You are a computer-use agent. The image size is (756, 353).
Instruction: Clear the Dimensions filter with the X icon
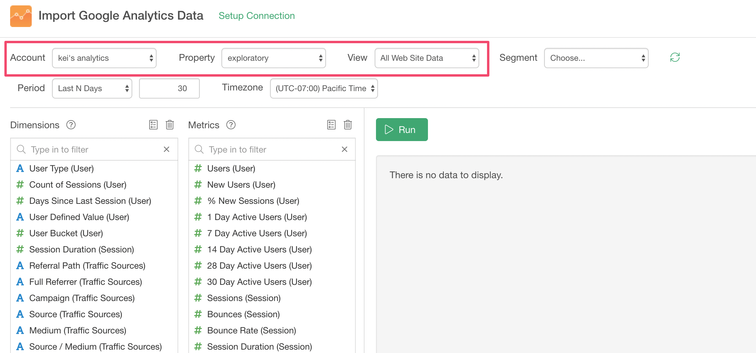pos(166,149)
